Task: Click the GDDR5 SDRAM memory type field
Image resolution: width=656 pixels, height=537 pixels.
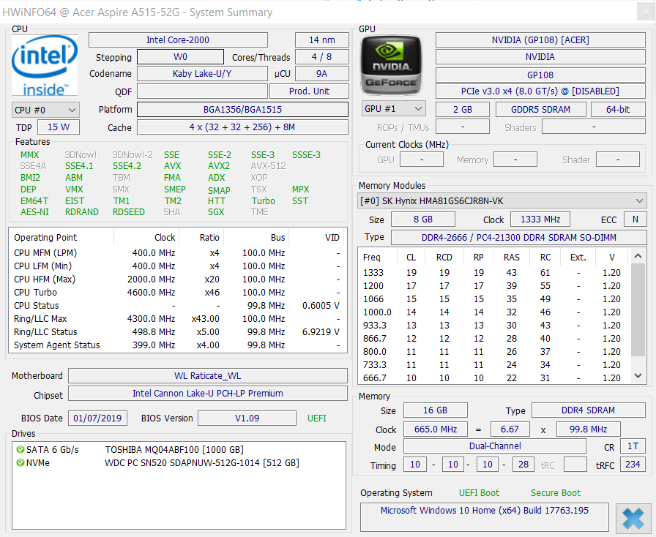Action: (540, 110)
